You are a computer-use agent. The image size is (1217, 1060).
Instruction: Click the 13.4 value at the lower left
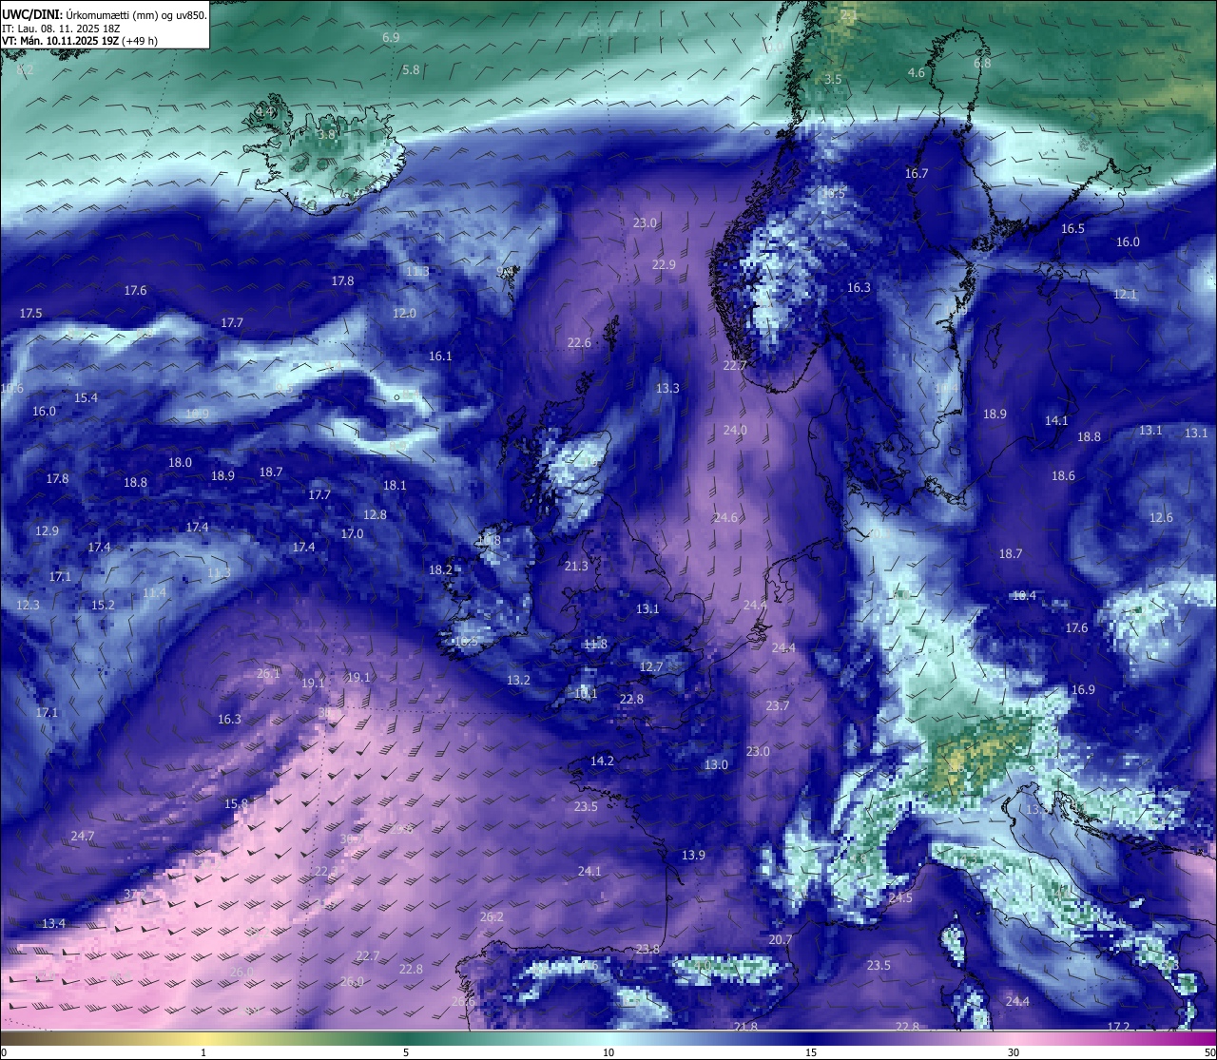(53, 924)
